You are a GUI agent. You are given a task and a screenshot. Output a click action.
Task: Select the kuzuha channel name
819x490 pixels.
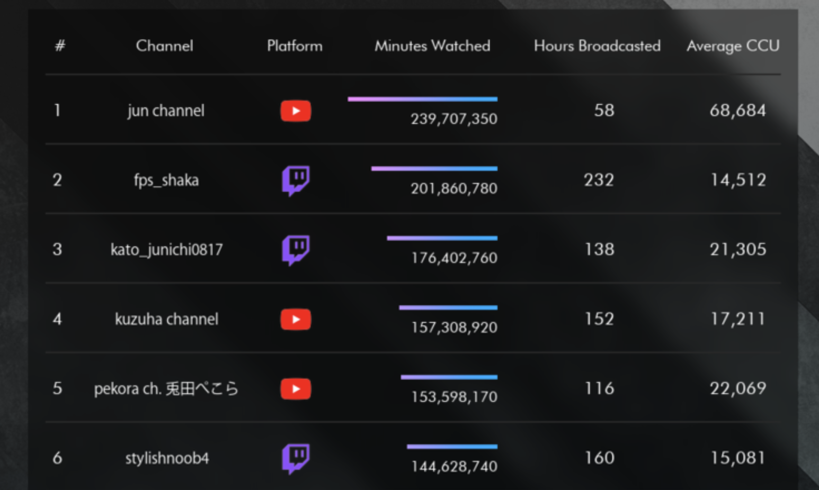(x=166, y=319)
